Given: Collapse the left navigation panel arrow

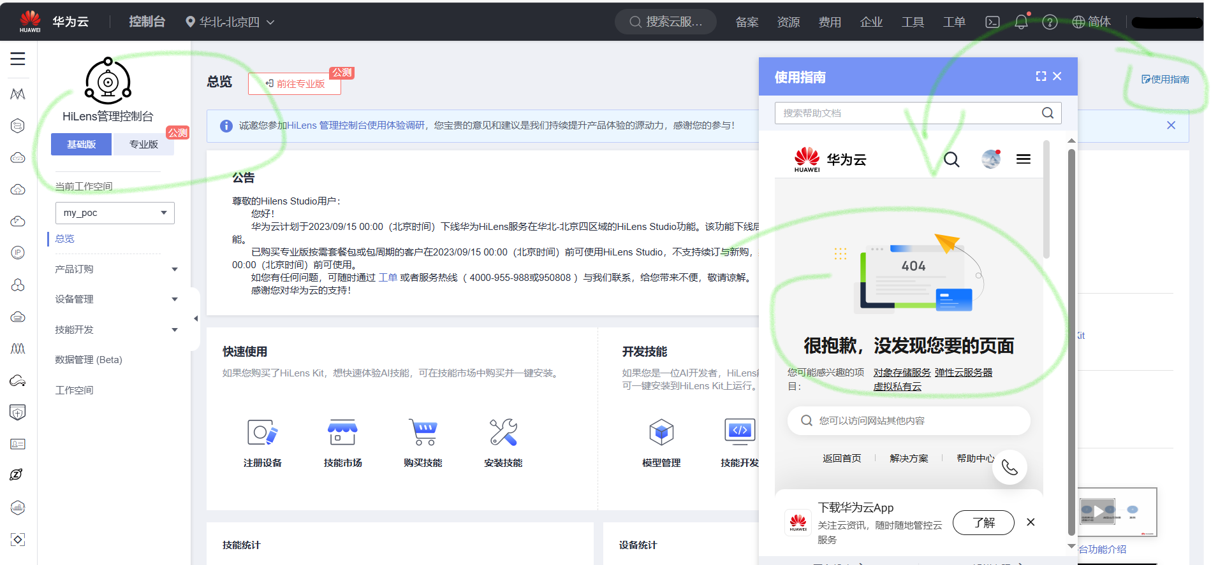Looking at the screenshot, I should (196, 318).
